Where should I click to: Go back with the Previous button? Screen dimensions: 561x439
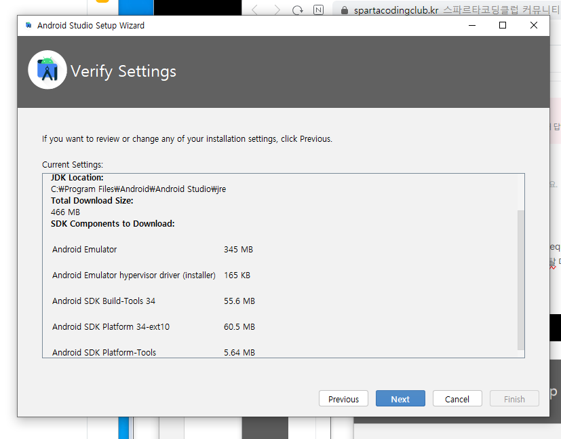(343, 398)
